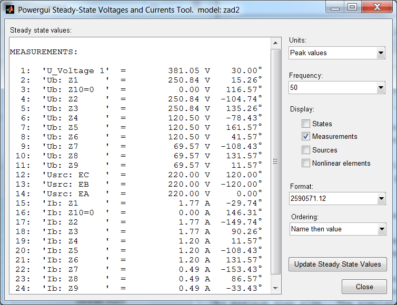Click row 16 'Ib: Z10=0' current
This screenshot has width=397, height=305.
point(138,212)
